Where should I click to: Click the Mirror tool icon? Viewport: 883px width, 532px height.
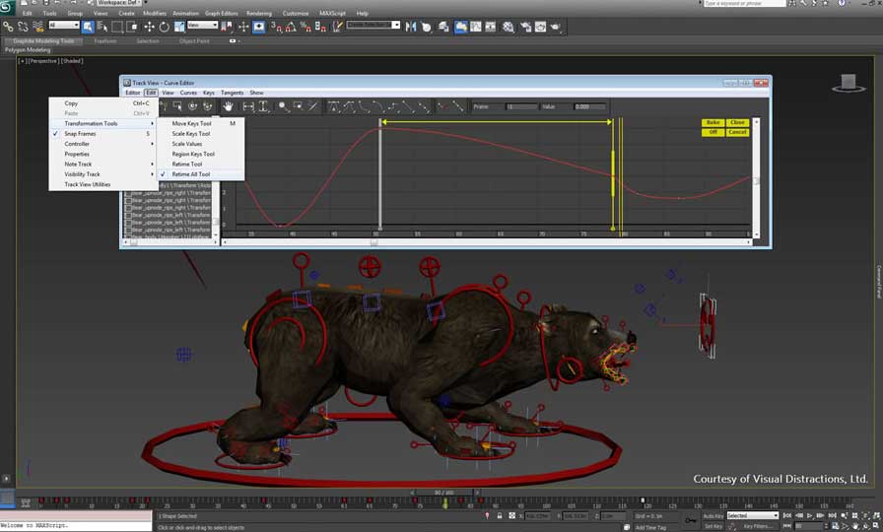(411, 27)
